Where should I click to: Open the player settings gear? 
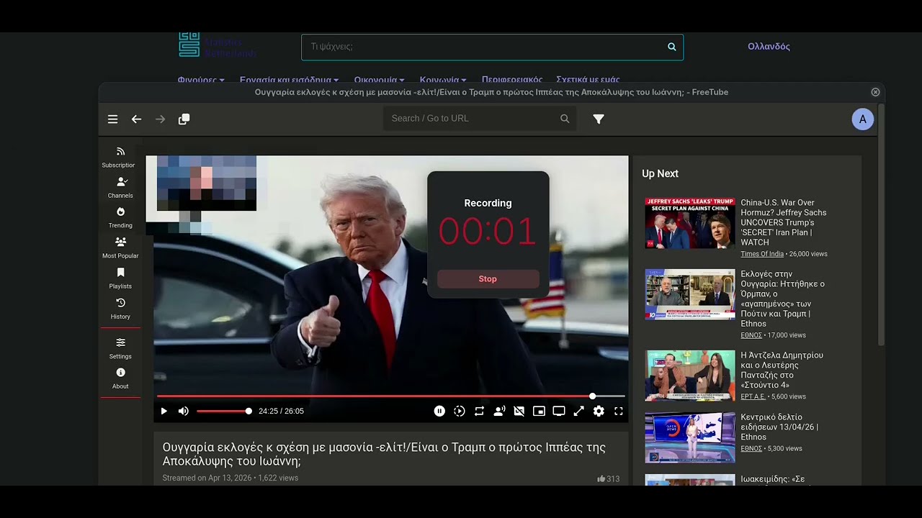click(x=599, y=412)
